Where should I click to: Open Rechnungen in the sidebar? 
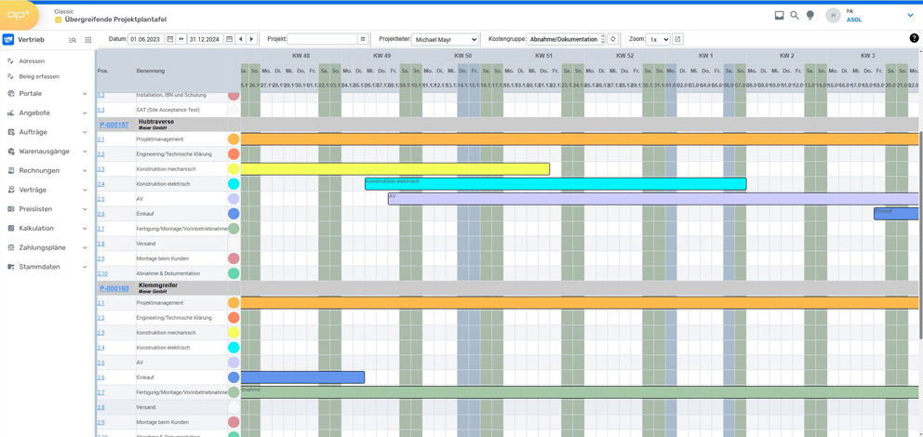tap(39, 170)
